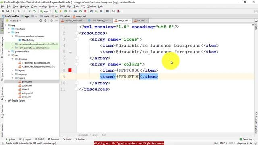Open the Logcat tool window
Viewport: 258px width, 145px height.
click(25, 139)
